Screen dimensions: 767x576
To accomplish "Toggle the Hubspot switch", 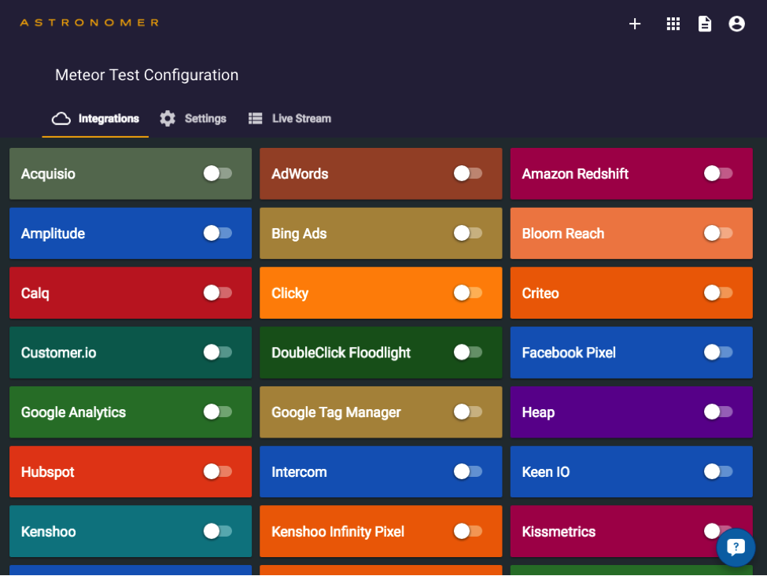I will [218, 471].
